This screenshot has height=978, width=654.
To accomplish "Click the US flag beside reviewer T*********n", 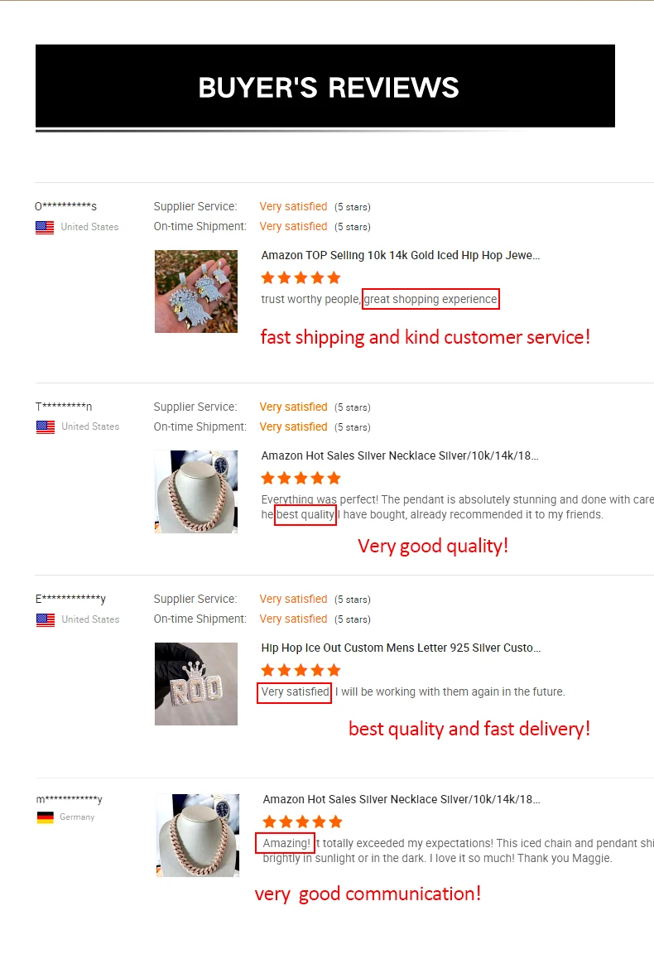I will pos(46,427).
